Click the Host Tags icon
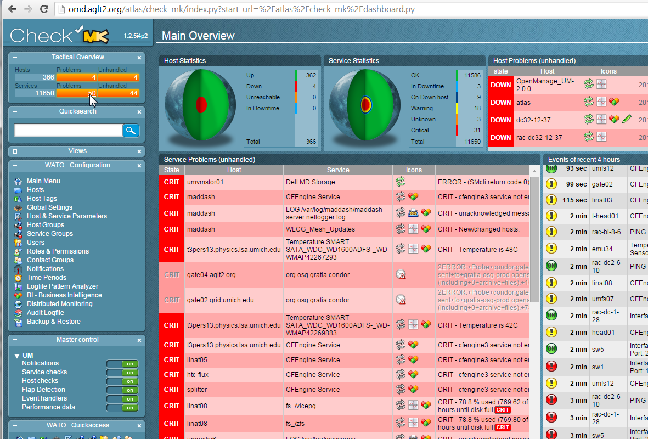This screenshot has width=648, height=439. coord(18,199)
